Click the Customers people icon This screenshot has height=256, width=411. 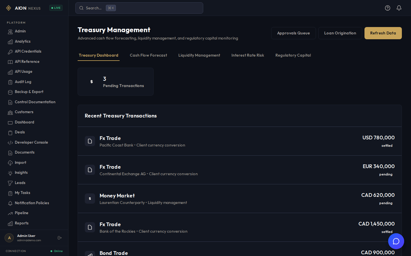point(10,112)
